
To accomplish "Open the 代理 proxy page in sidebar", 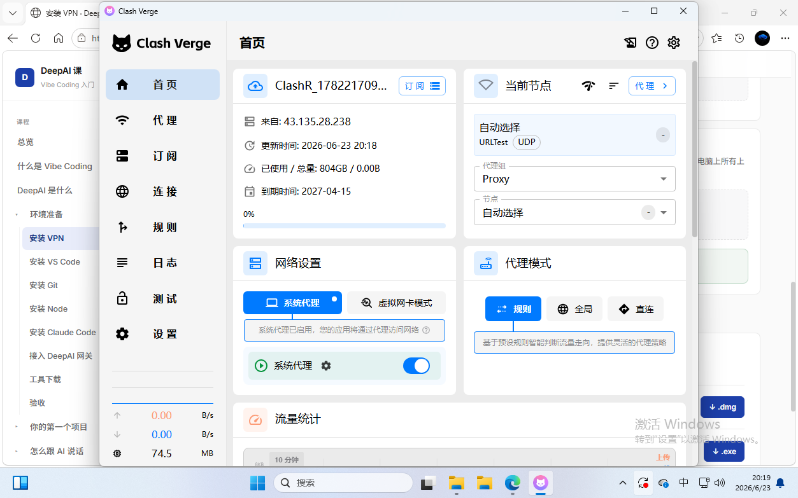I will [x=162, y=120].
